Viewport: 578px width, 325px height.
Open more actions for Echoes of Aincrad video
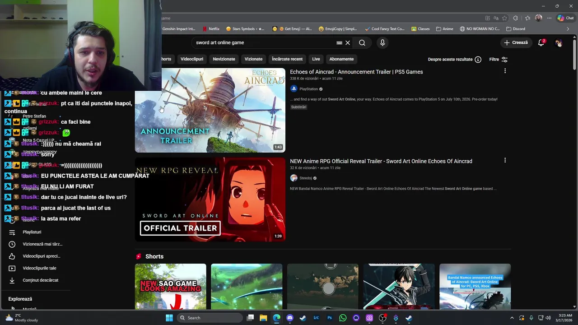click(x=505, y=71)
